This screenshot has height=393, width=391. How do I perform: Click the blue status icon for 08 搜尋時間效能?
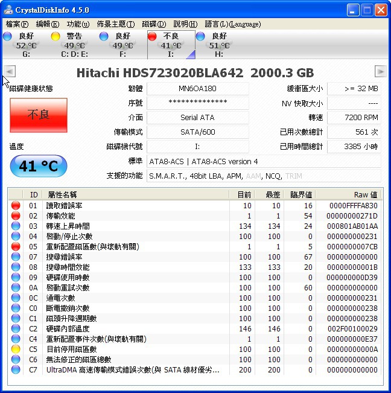click(x=16, y=267)
